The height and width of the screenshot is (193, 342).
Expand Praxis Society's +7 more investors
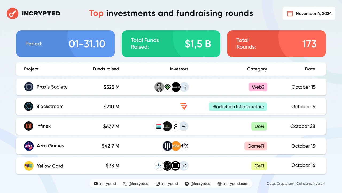[x=184, y=87]
